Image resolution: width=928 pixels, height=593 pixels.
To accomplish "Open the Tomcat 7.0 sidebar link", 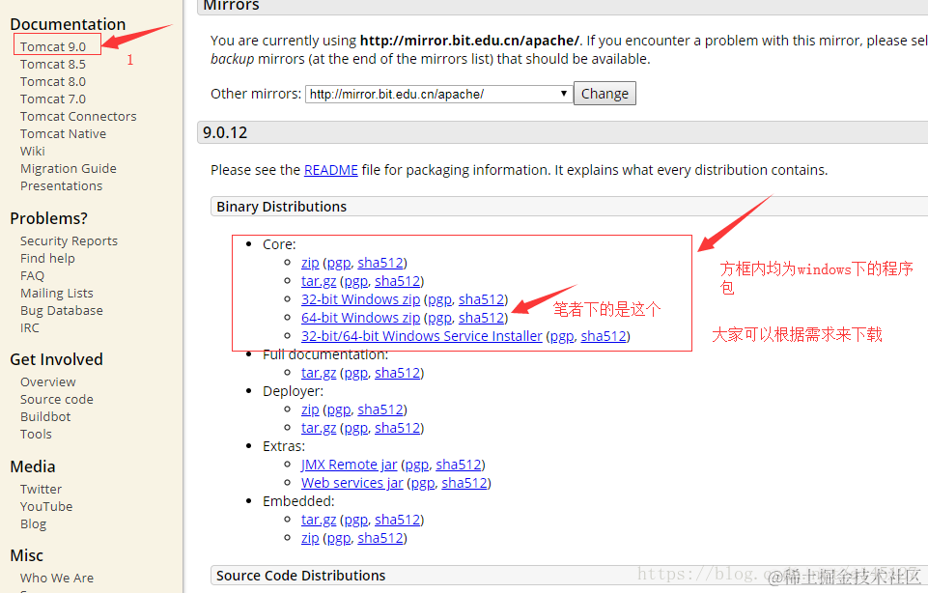I will pos(53,99).
